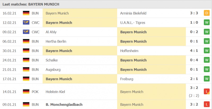The height and width of the screenshot is (109, 212).
Task: Click the Last matches: BAYERN MUNICH header
Action: tap(31, 4)
